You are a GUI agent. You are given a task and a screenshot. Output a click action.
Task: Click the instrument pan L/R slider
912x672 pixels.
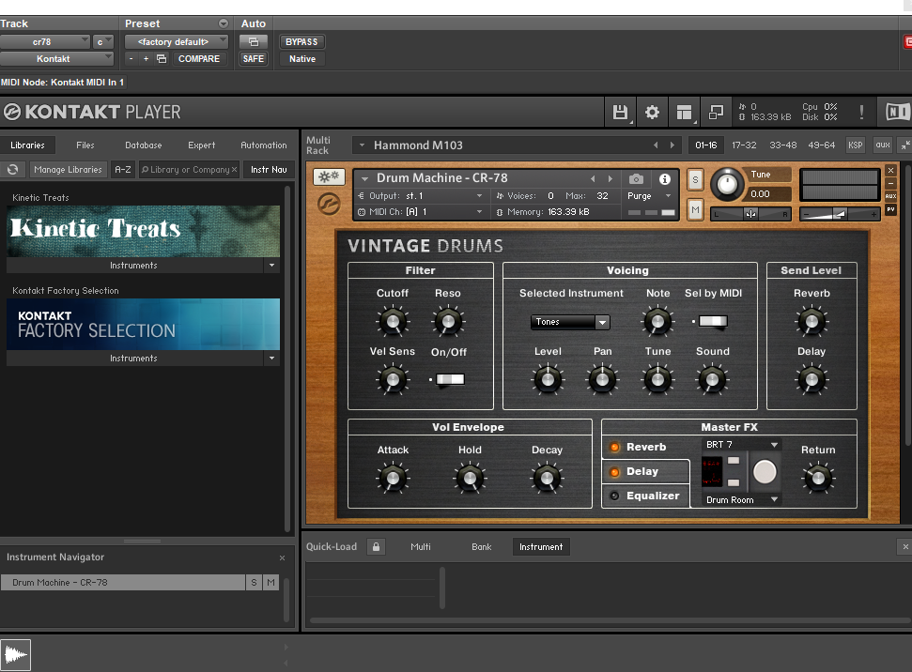coord(750,215)
